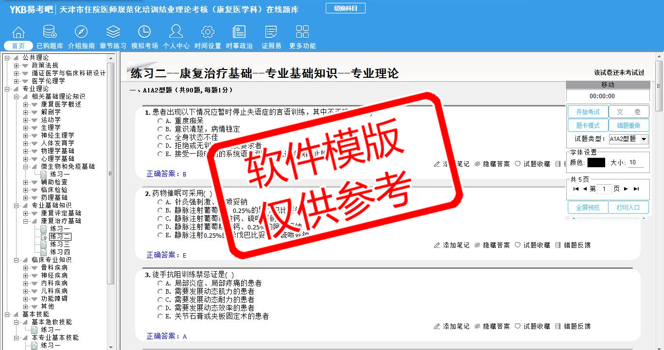Select option A 局部炎症 for question 3
This screenshot has height=350, width=664.
160,283
